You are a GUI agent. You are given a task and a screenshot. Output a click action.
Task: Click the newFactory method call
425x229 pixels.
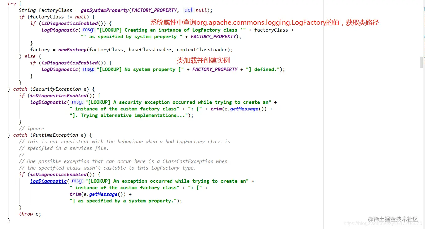[72, 50]
